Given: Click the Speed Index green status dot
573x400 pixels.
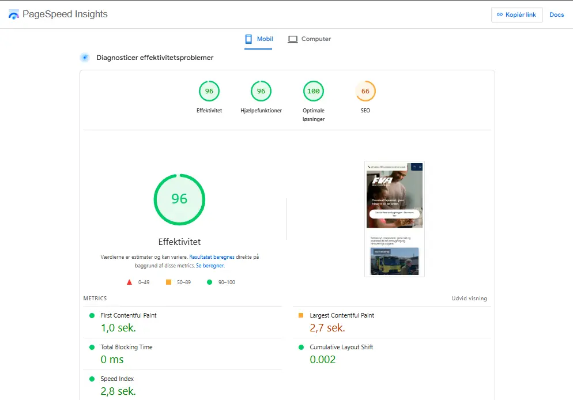Looking at the screenshot, I should coord(92,379).
